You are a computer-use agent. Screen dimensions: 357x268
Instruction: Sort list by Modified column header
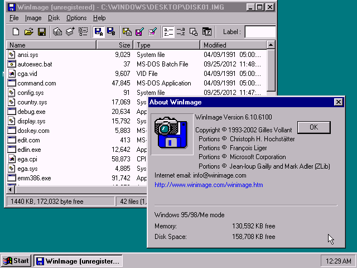[x=233, y=45]
